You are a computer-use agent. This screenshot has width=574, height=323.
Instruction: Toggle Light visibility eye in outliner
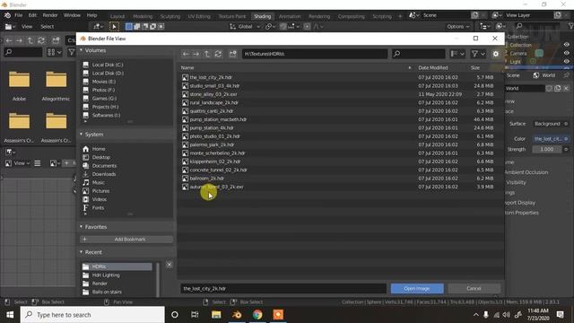click(566, 61)
